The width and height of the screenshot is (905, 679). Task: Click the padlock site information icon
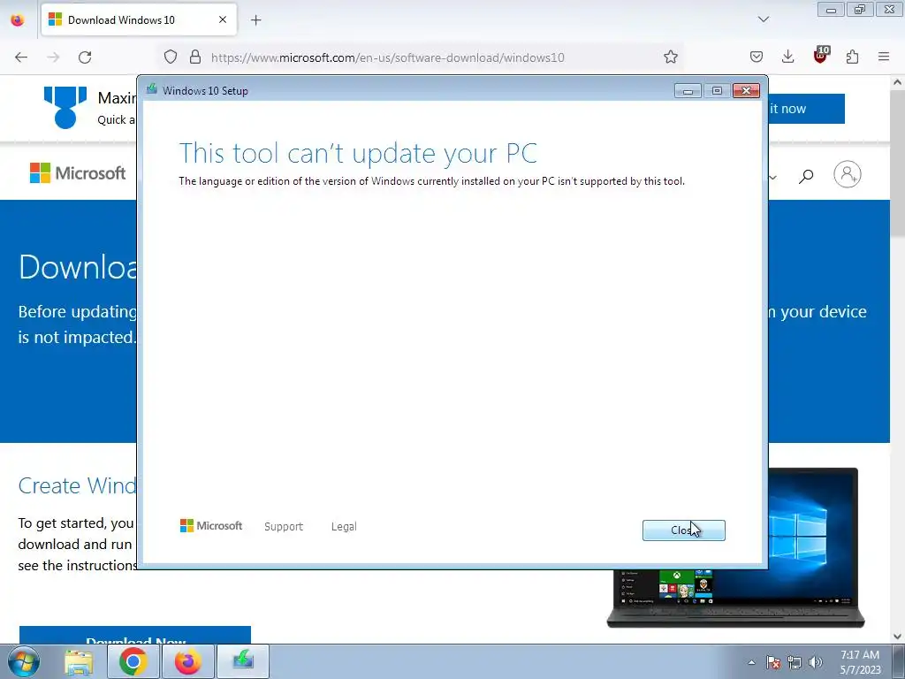click(195, 57)
